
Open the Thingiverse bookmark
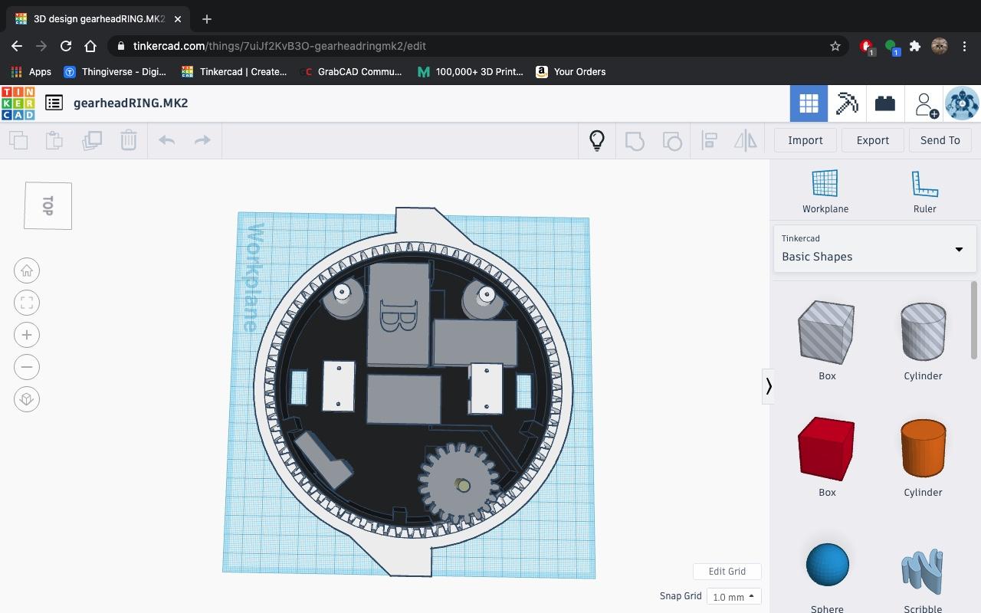click(x=115, y=71)
